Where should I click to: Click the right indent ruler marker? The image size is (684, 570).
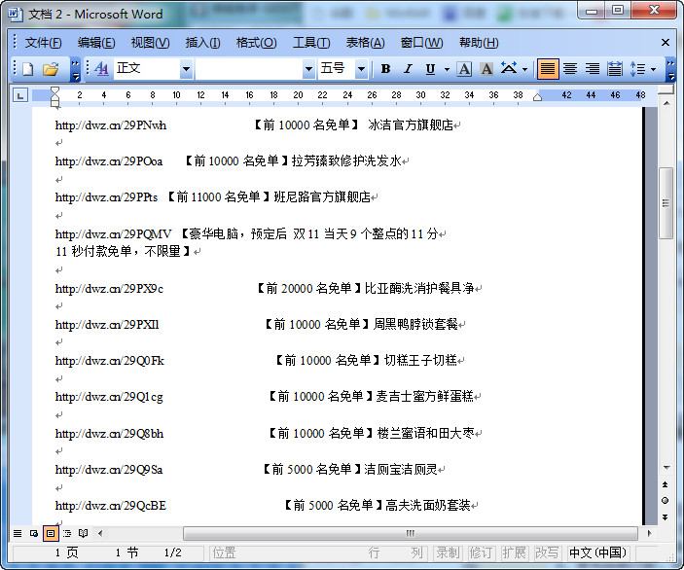537,97
